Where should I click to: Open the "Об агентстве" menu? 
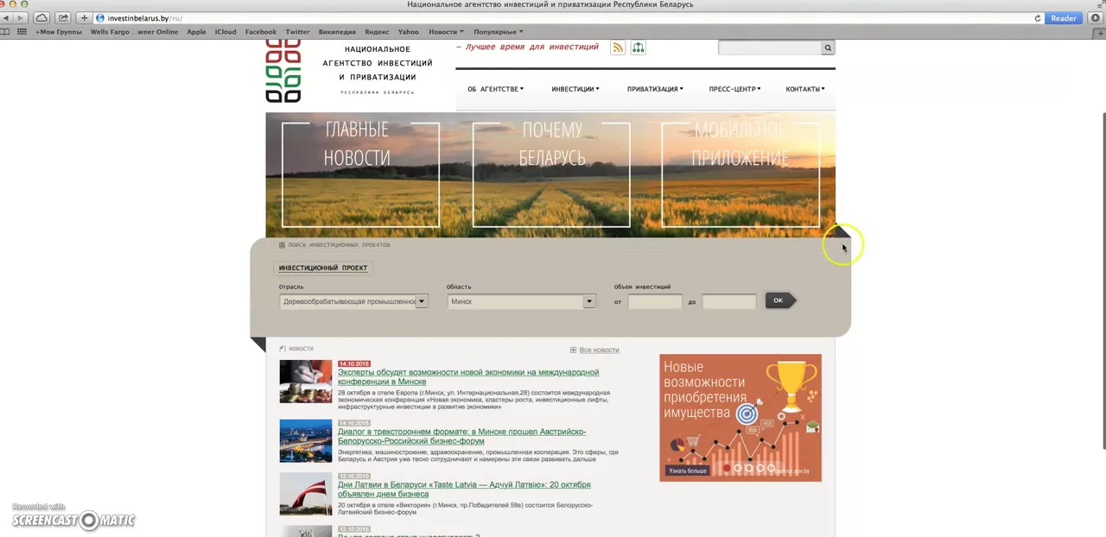495,89
